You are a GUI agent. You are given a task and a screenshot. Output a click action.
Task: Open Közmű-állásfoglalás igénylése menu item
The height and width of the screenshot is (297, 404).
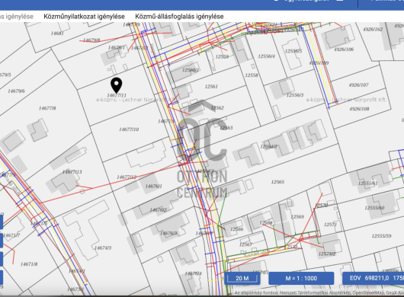(179, 17)
